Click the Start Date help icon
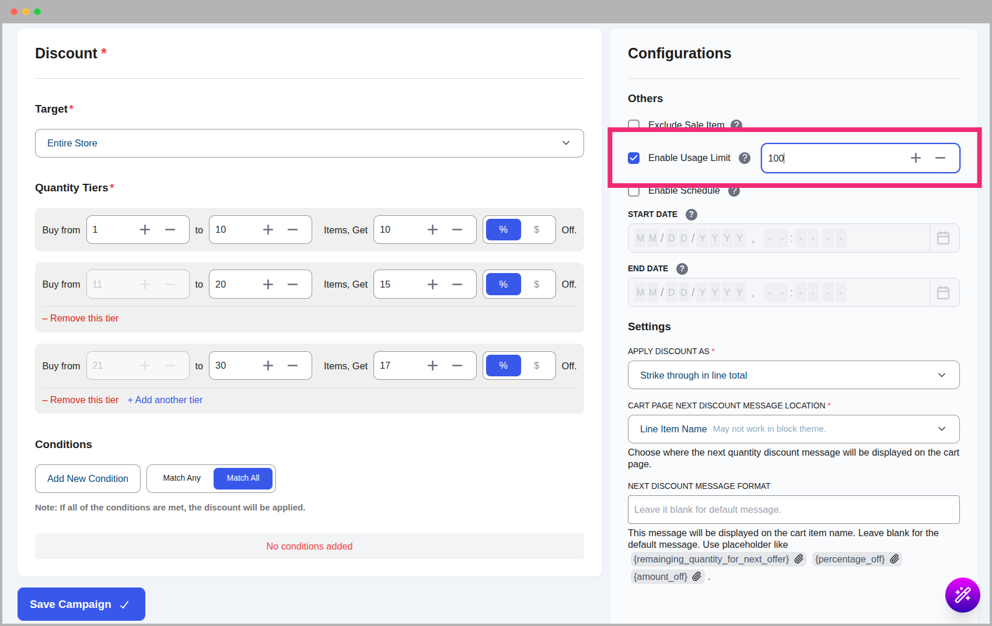The height and width of the screenshot is (626, 992). (691, 214)
